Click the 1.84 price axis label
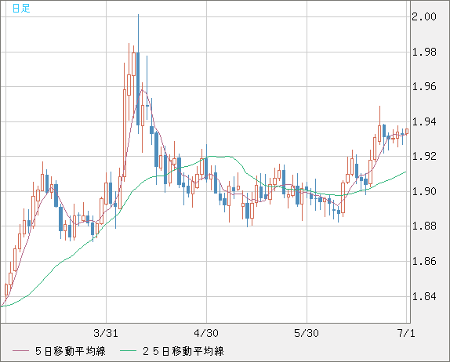The width and height of the screenshot is (450, 362). [x=424, y=296]
